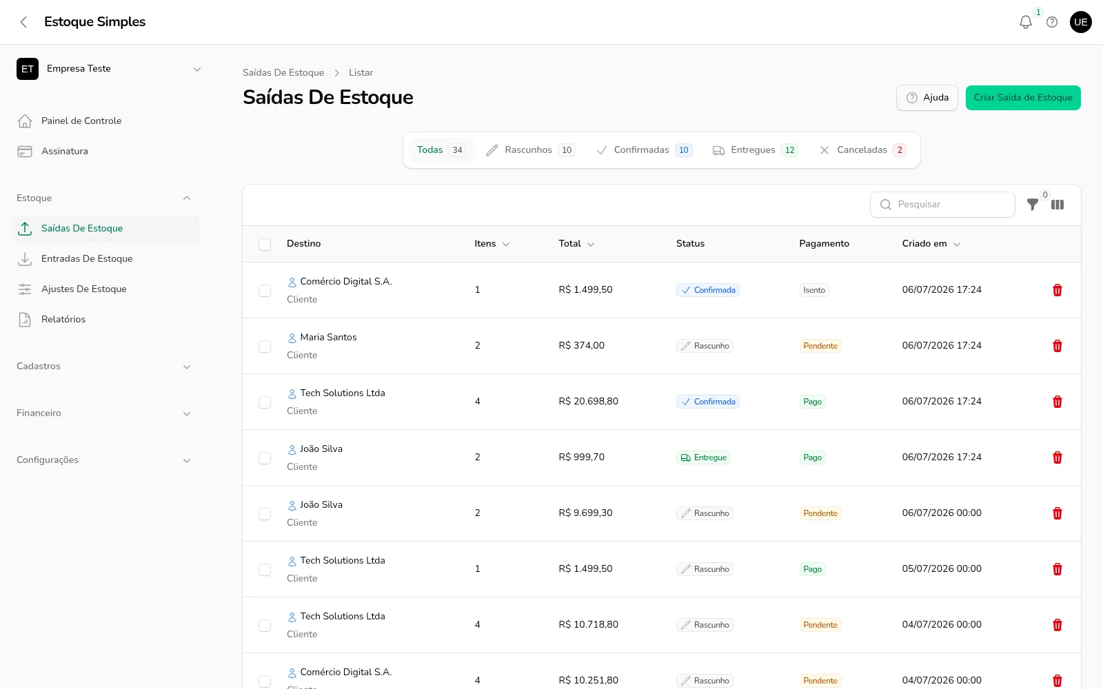Switch to the Canceladas tab

(863, 150)
